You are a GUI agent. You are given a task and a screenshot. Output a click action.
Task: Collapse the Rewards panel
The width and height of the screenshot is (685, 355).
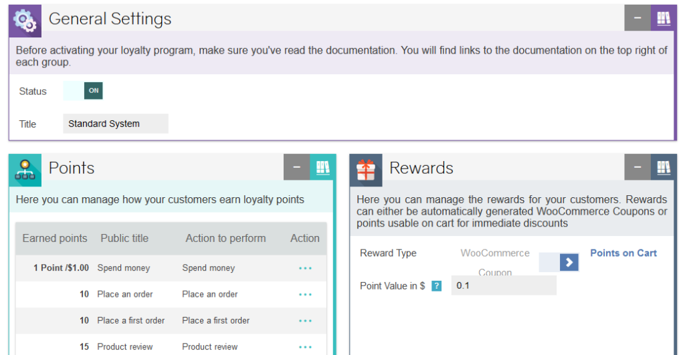point(638,166)
